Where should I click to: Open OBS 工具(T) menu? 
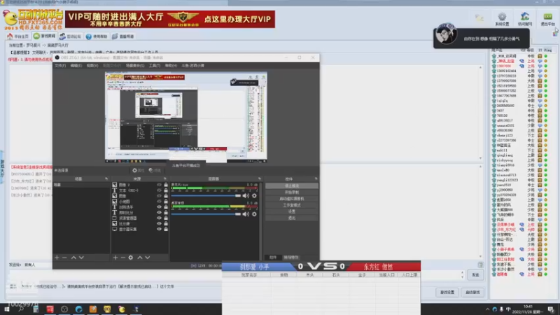point(154,66)
